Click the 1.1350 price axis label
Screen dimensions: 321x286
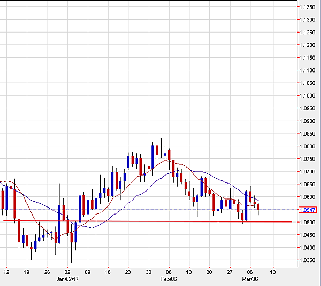(x=308, y=7)
